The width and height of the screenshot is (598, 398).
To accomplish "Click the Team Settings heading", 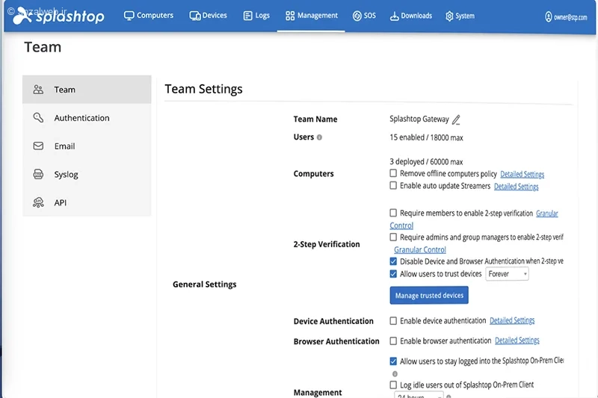I will [203, 89].
